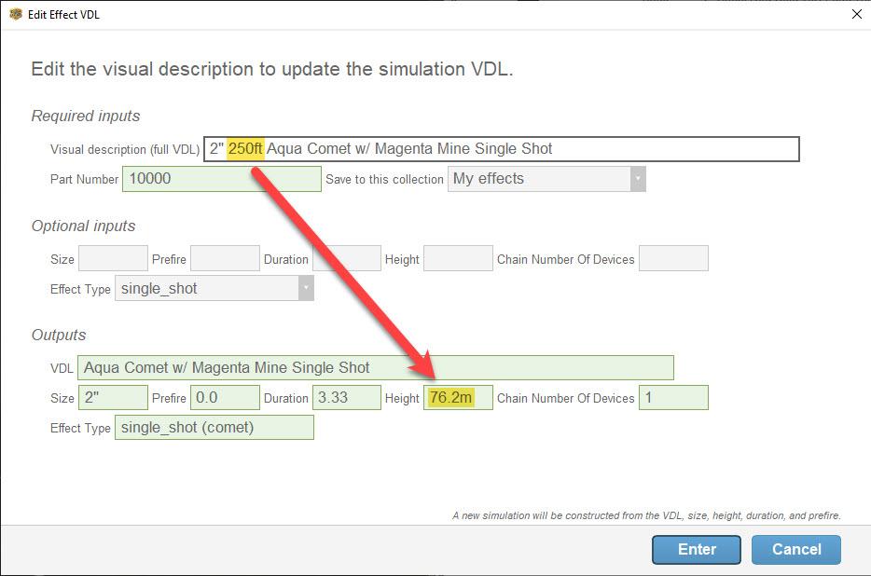Click the optional Duration input field
The height and width of the screenshot is (576, 871).
347,258
